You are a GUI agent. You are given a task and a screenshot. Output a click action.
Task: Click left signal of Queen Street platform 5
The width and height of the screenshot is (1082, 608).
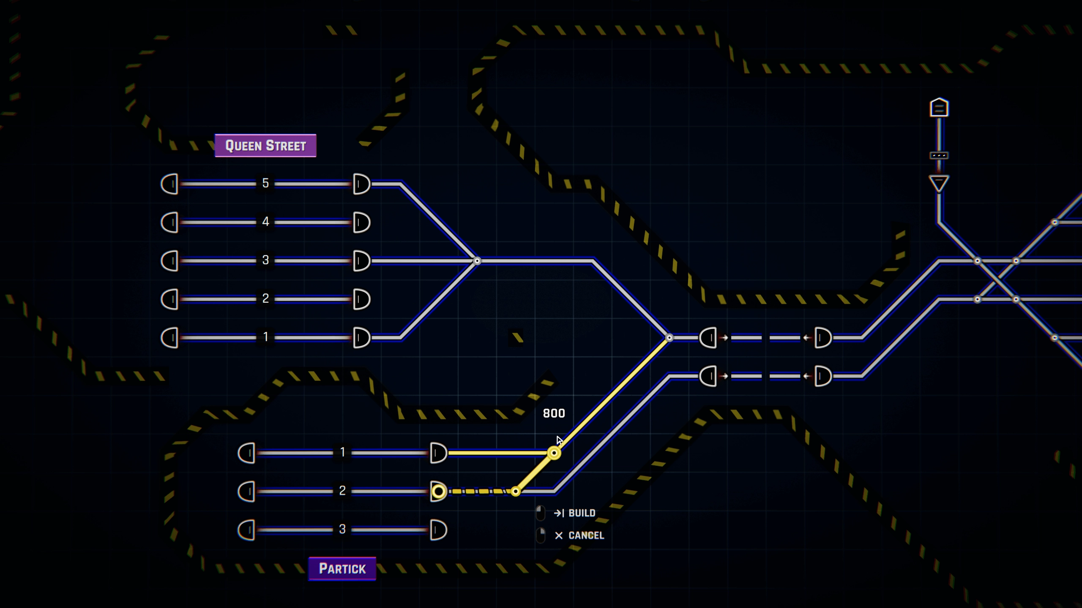[170, 184]
